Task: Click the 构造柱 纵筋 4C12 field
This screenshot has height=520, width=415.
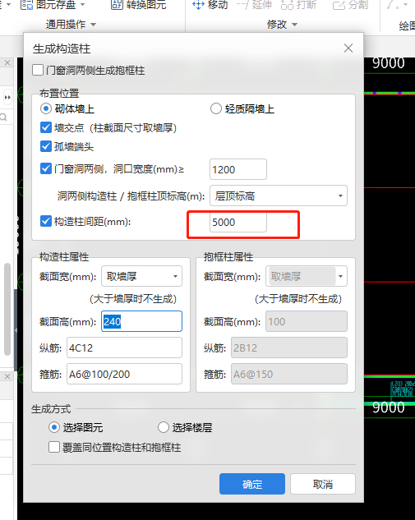Action: tap(124, 347)
